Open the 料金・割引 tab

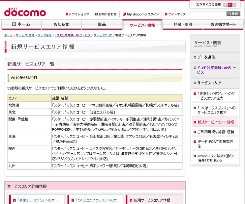183,24
